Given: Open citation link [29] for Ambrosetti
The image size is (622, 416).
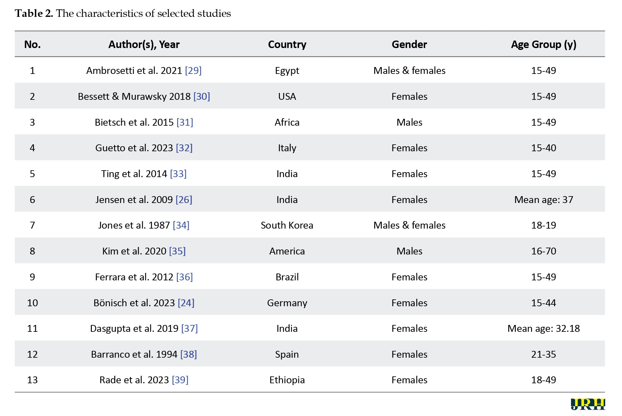Looking at the screenshot, I should coord(193,70).
